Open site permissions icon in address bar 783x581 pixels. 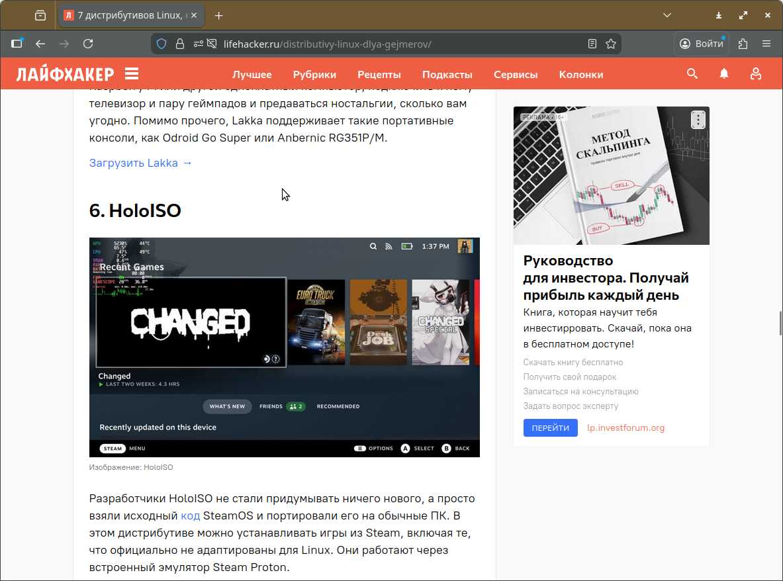point(199,44)
